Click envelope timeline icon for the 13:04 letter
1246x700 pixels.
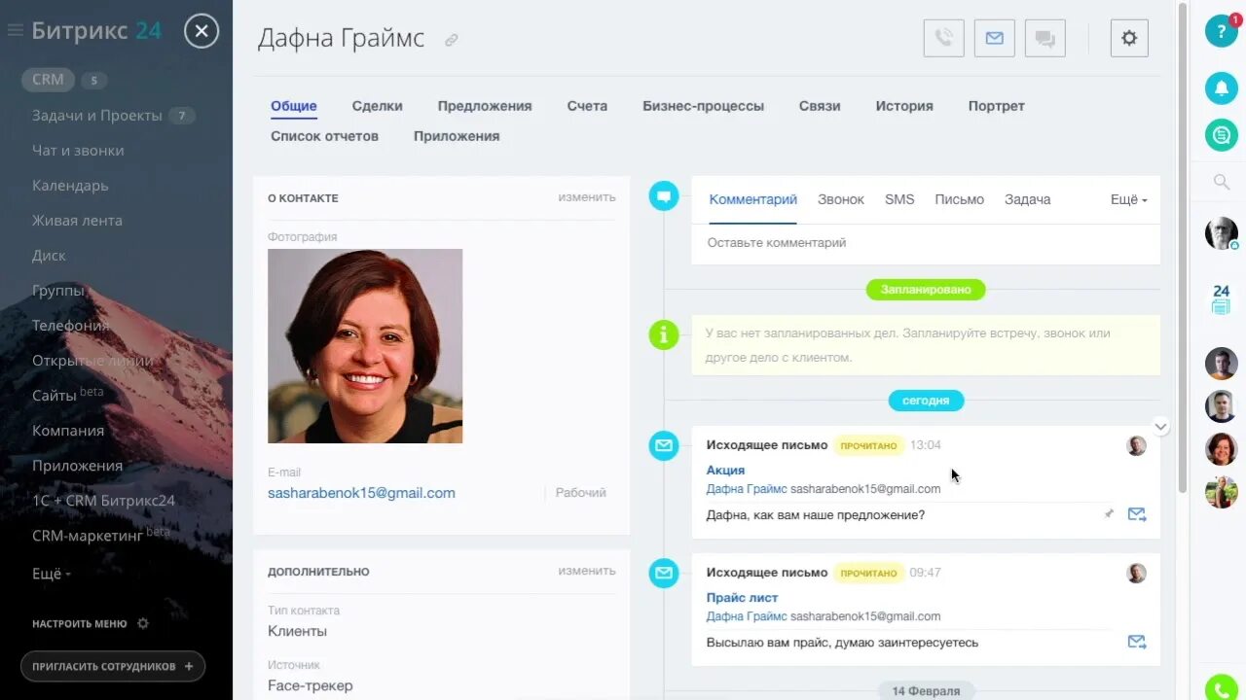[664, 446]
